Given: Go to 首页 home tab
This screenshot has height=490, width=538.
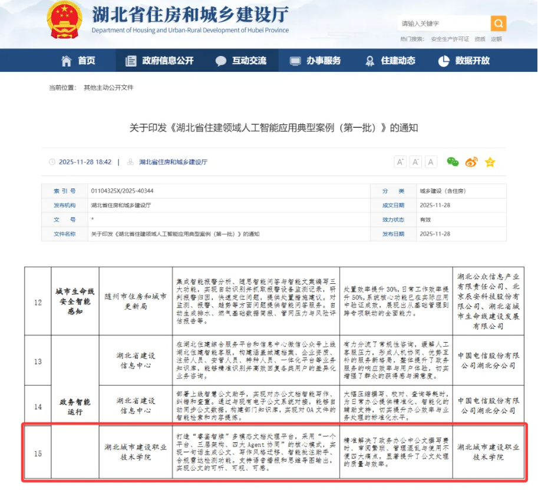Looking at the screenshot, I should pyautogui.click(x=78, y=61).
